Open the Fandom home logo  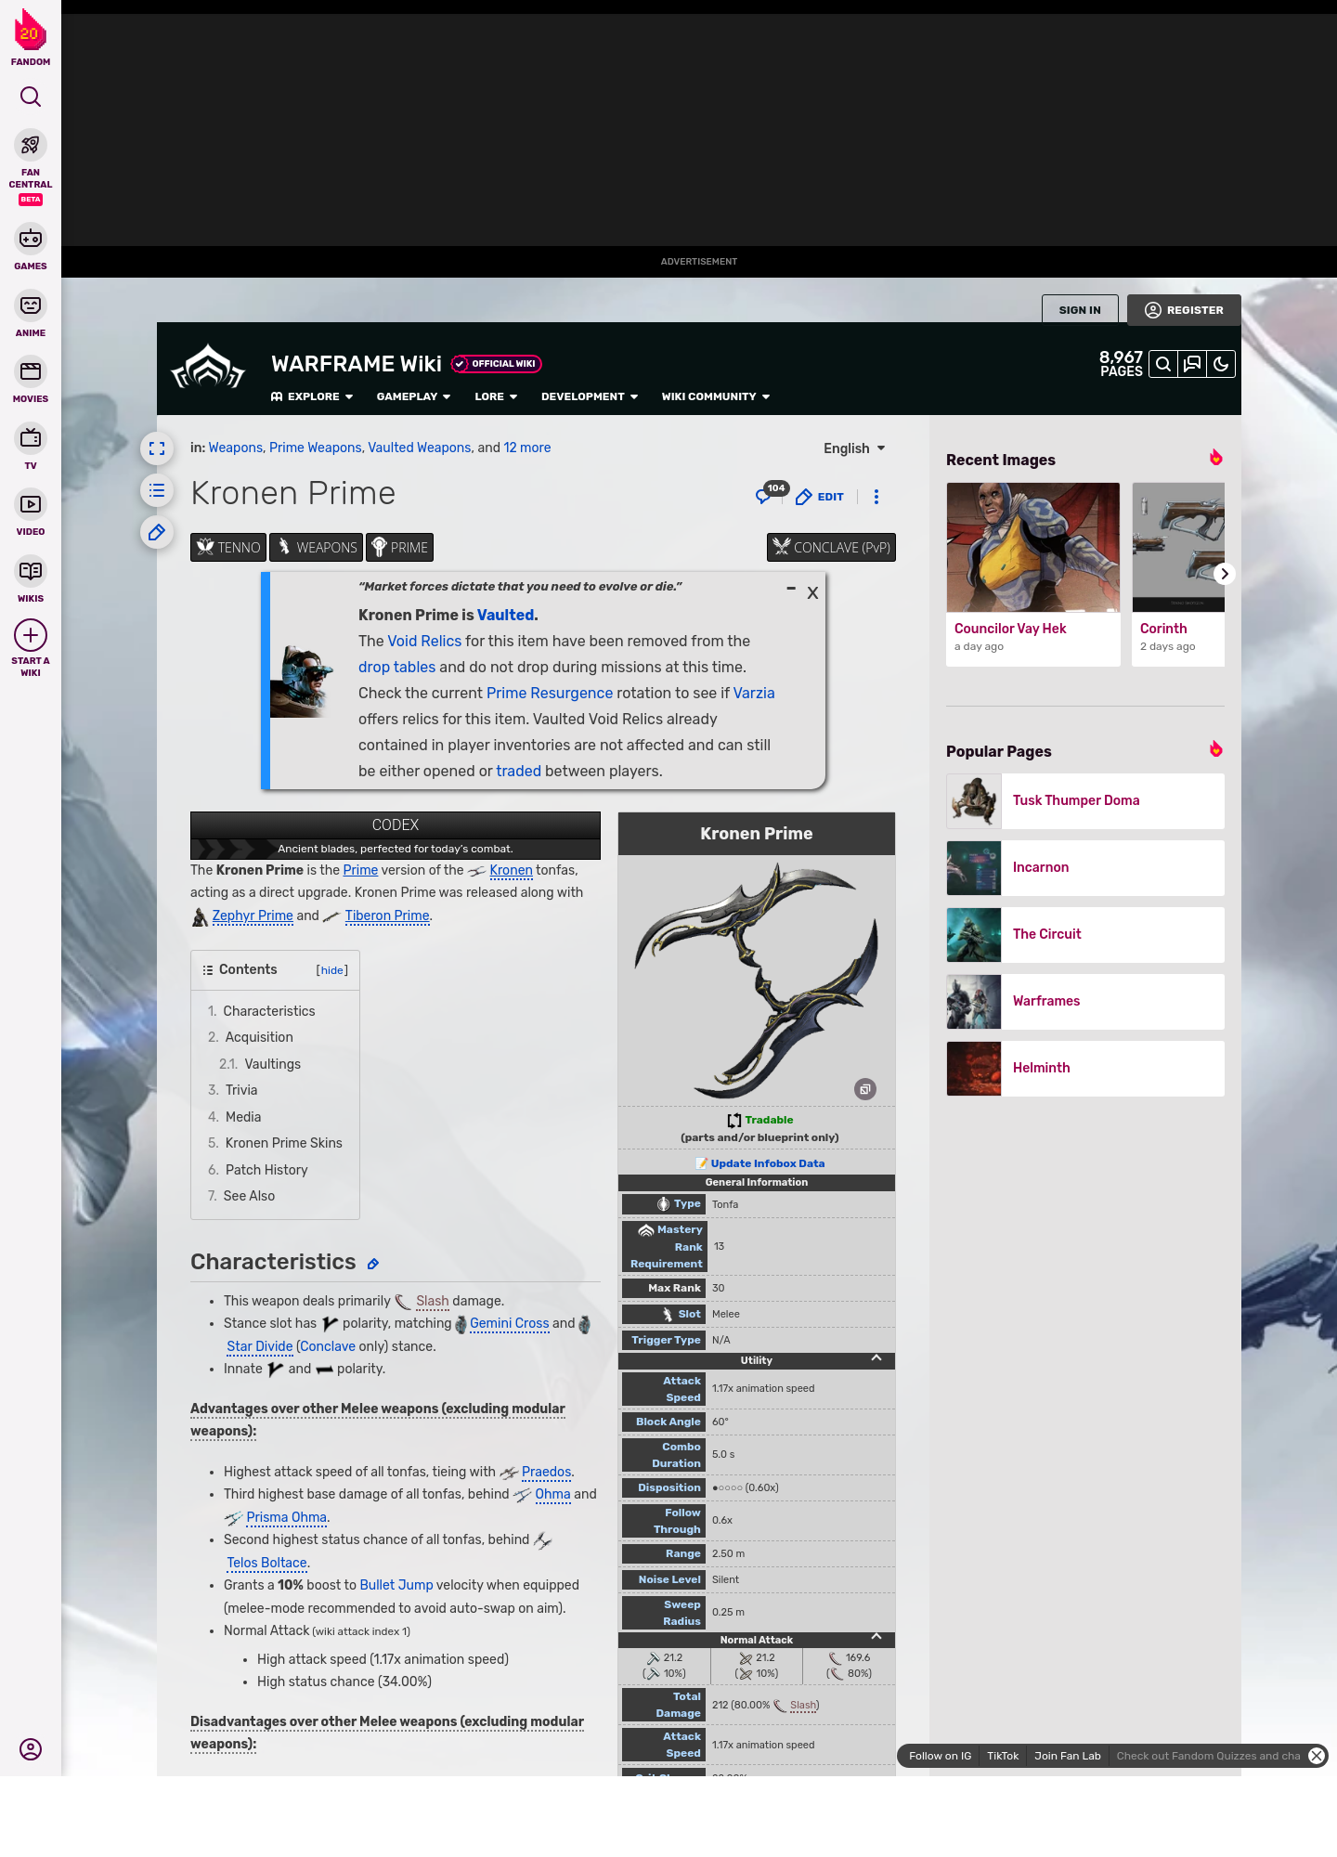point(31,38)
